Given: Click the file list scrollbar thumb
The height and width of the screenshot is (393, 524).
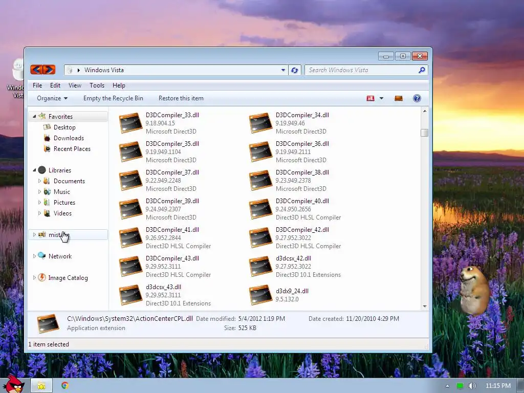Looking at the screenshot, I should 424,133.
